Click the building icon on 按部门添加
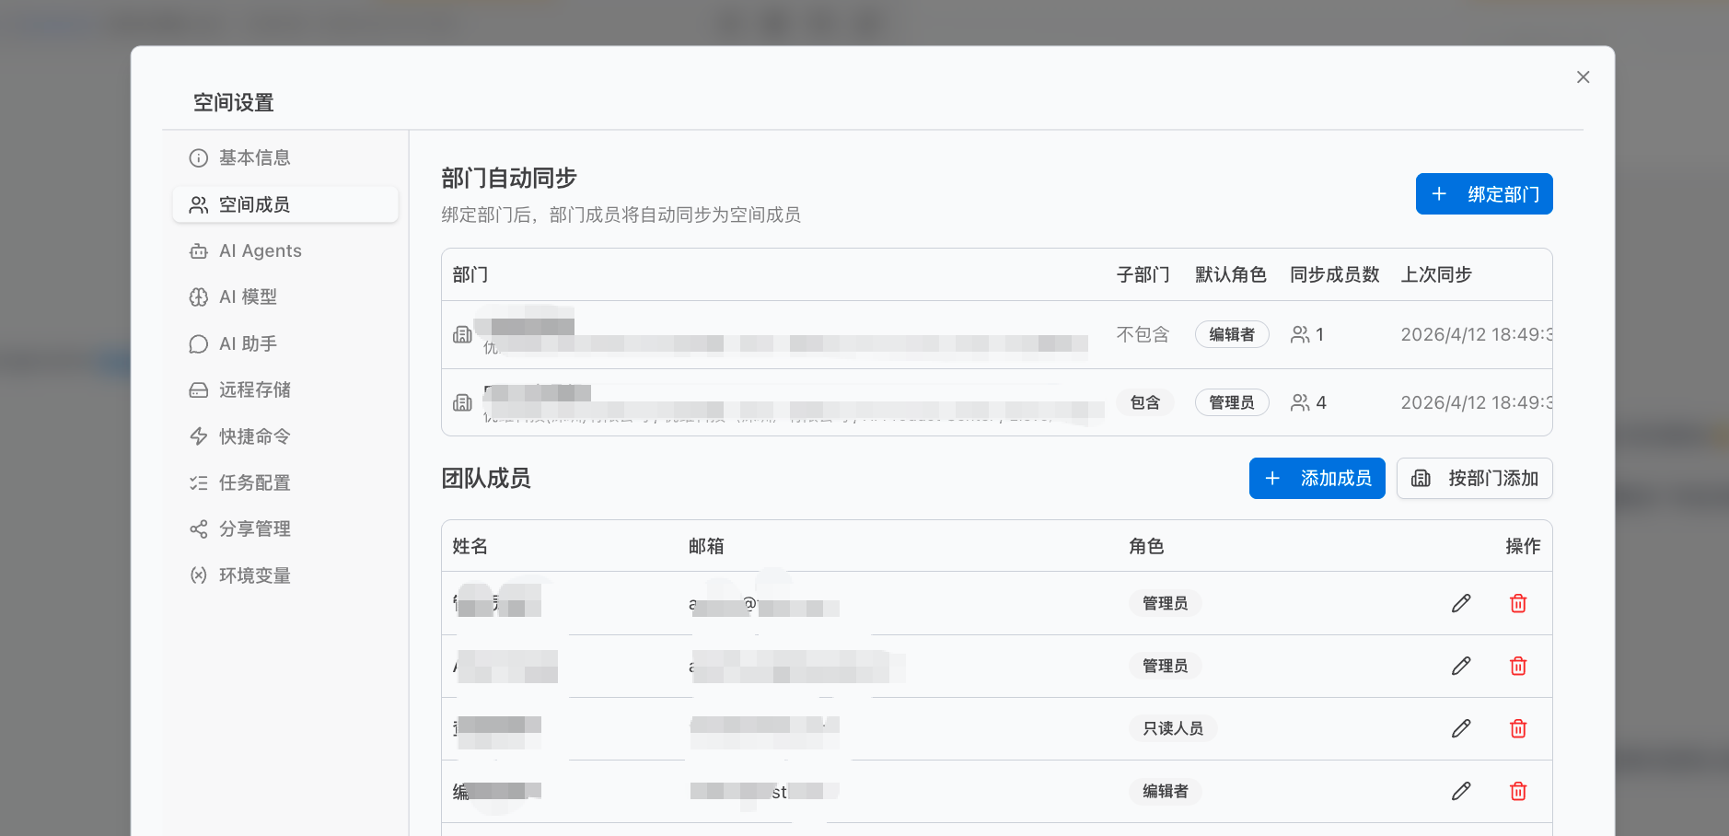Screen dimensions: 1729x836 (x=1421, y=478)
